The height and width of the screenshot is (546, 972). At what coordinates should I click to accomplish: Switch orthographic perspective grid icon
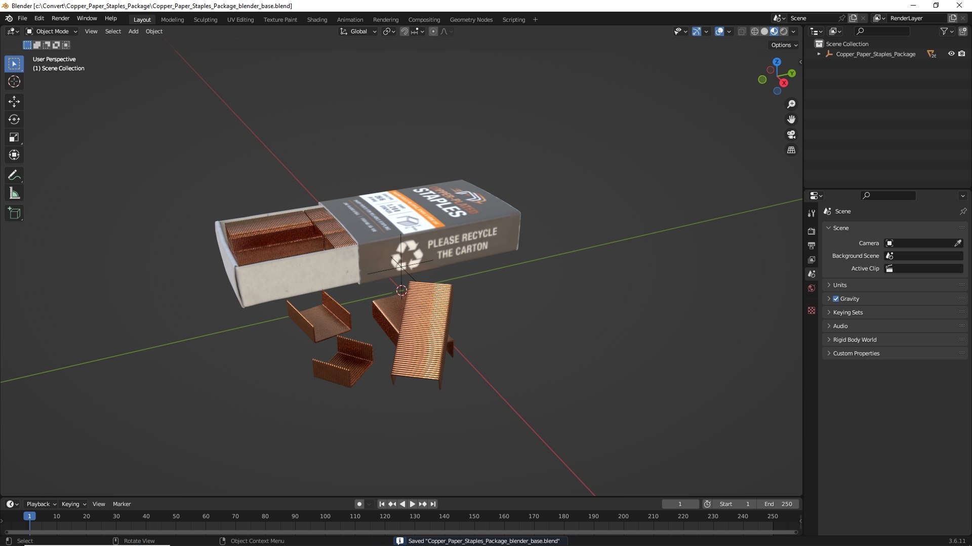pyautogui.click(x=791, y=150)
